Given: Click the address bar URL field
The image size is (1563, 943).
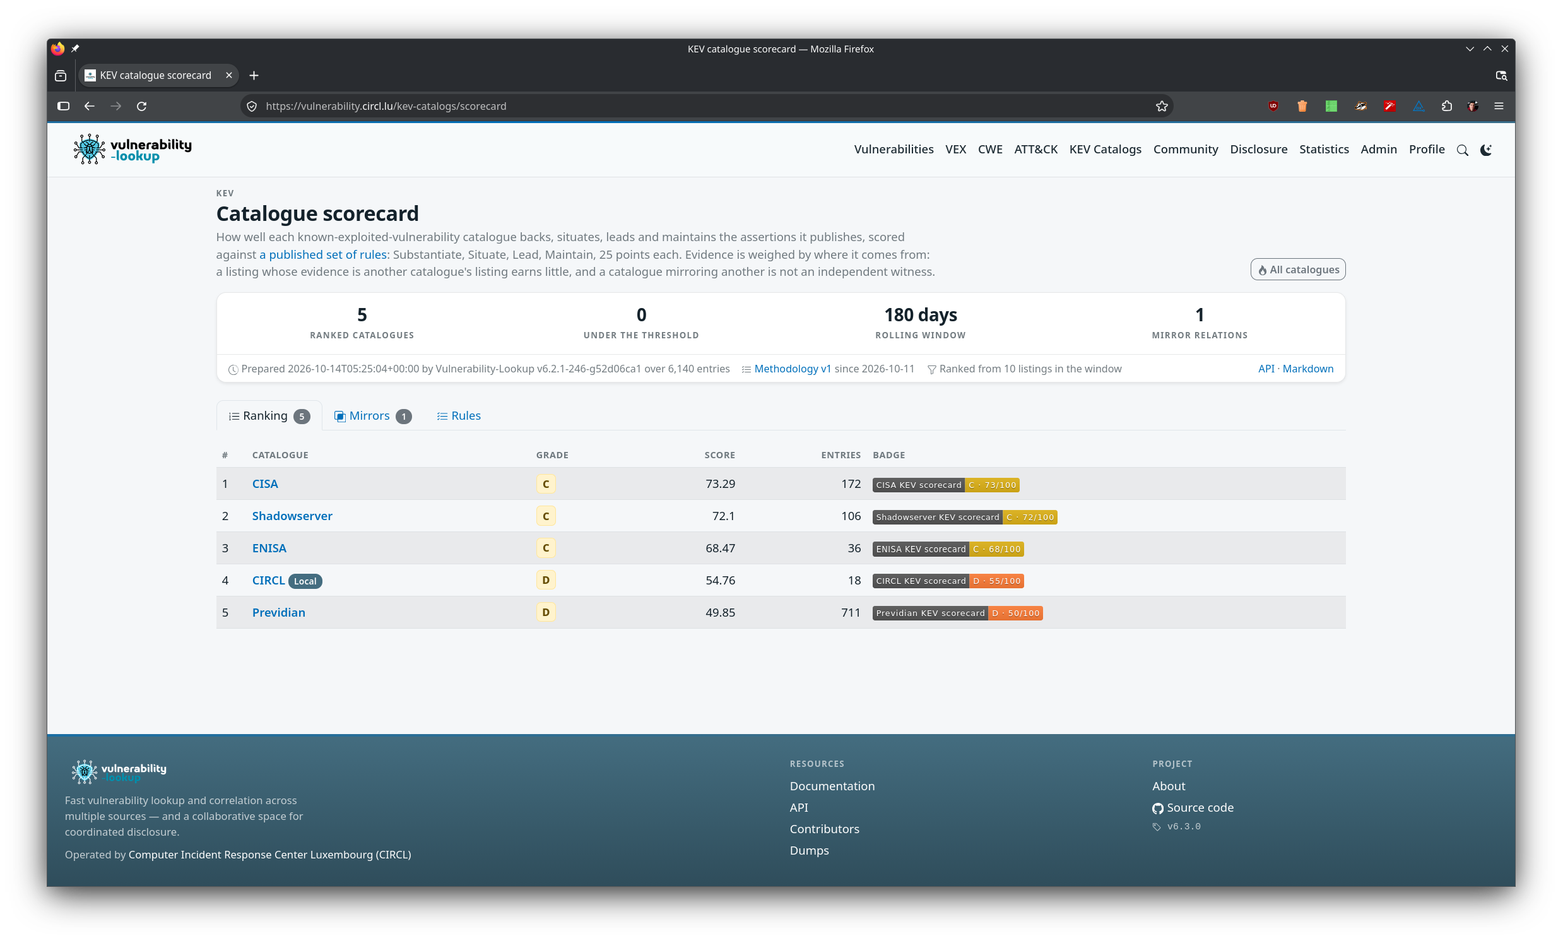Looking at the screenshot, I should pos(706,106).
